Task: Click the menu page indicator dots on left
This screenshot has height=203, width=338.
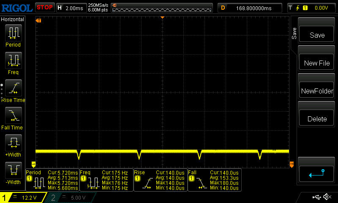Action: pyautogui.click(x=2, y=91)
